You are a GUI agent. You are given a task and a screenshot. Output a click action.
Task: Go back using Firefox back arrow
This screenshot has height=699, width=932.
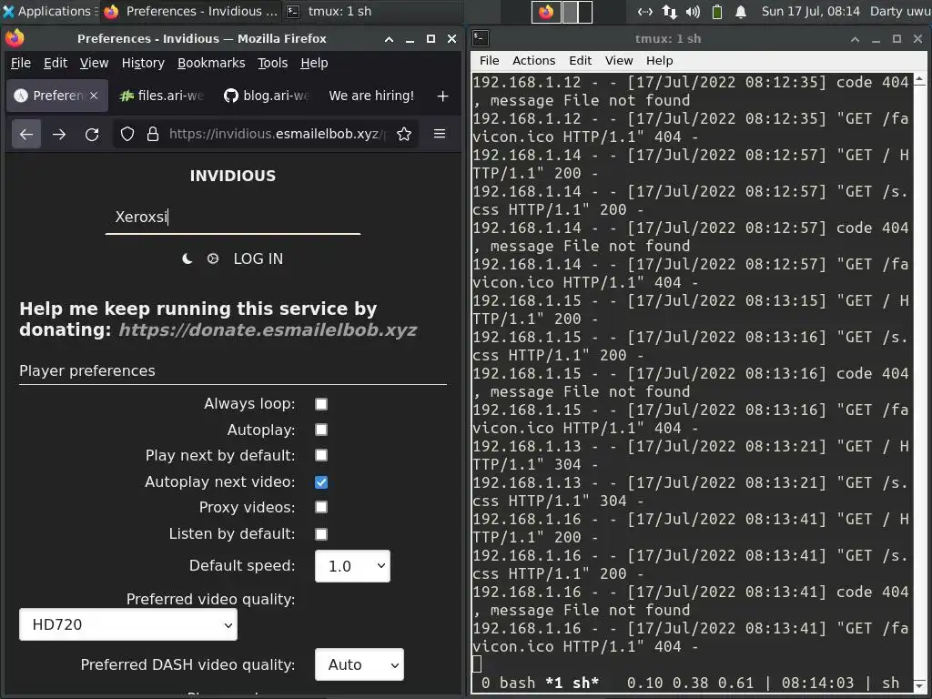pyautogui.click(x=26, y=135)
